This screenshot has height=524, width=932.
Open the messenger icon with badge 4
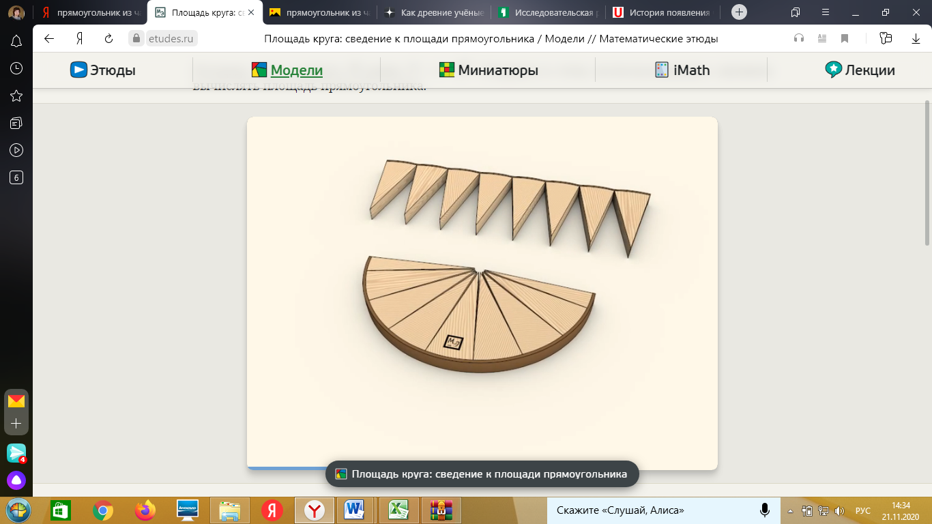coord(16,453)
